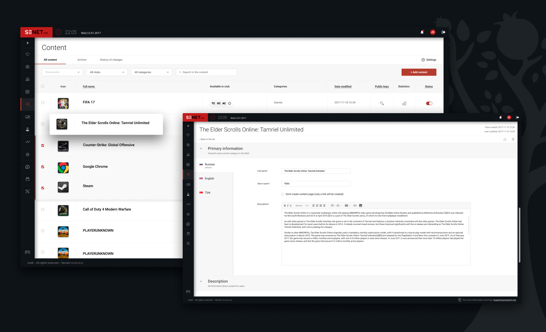Check the Elder Scrolls Online row checkbox in list
Screen dimensions: 546x332
click(x=43, y=124)
